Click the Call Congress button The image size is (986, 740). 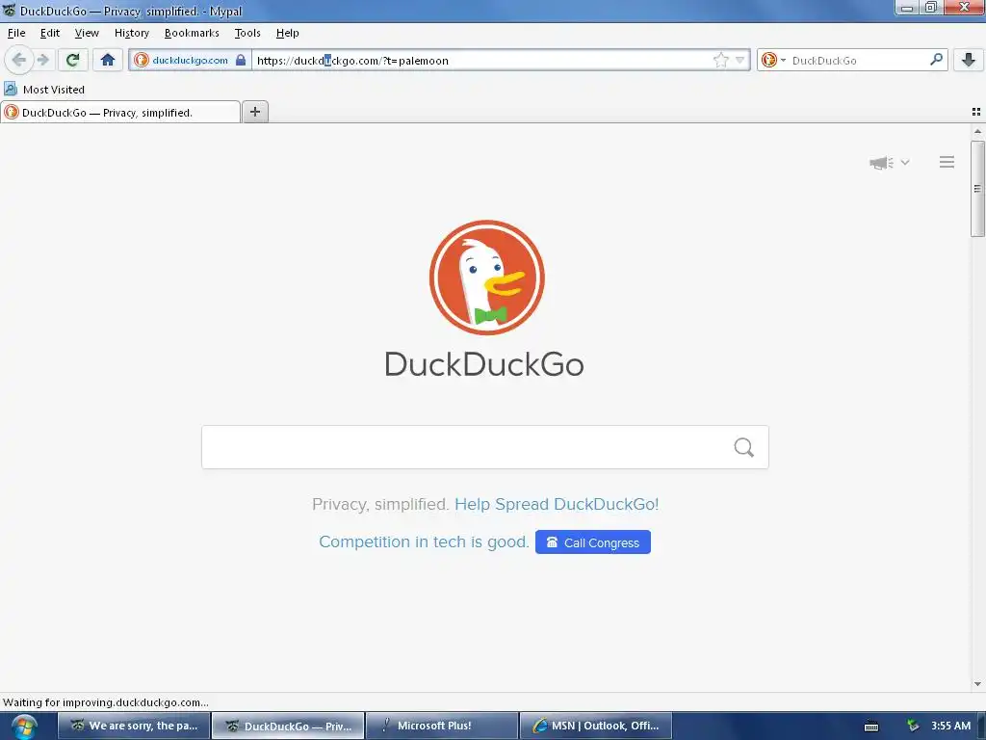593,542
